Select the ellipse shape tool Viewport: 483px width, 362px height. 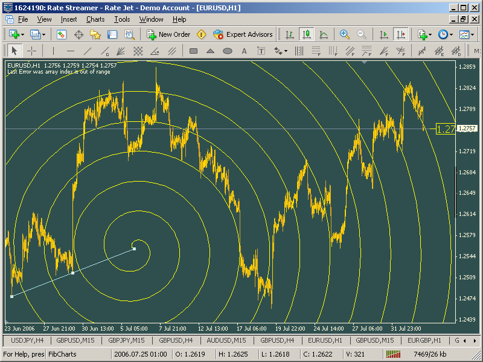(228, 51)
